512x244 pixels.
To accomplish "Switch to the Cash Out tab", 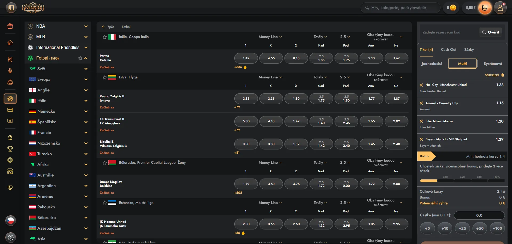I will [x=449, y=49].
